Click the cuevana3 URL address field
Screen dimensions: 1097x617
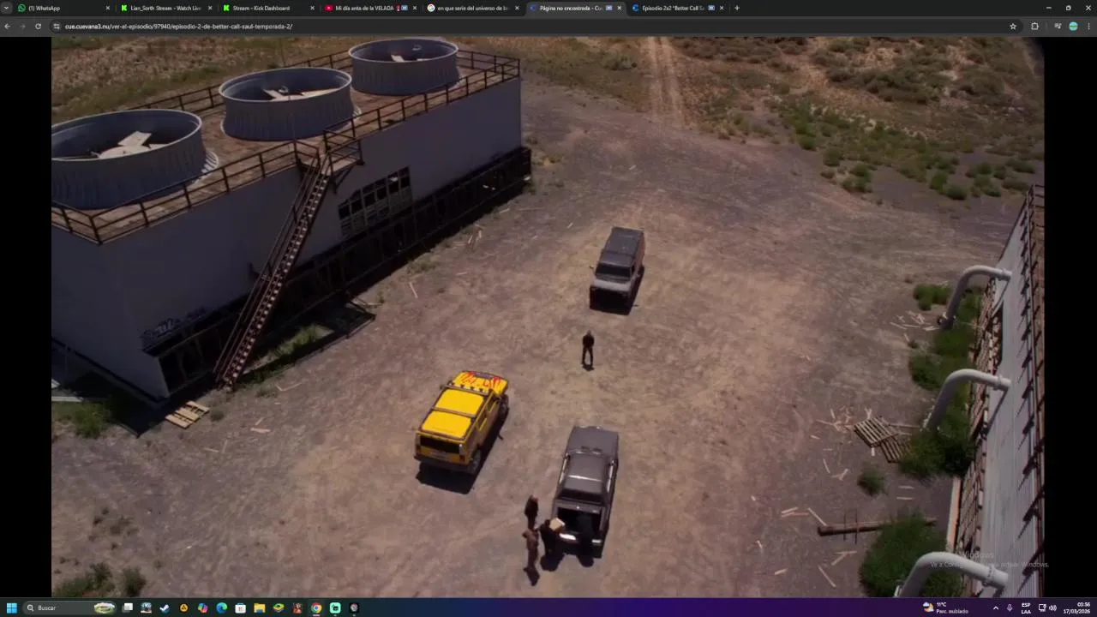pos(531,26)
